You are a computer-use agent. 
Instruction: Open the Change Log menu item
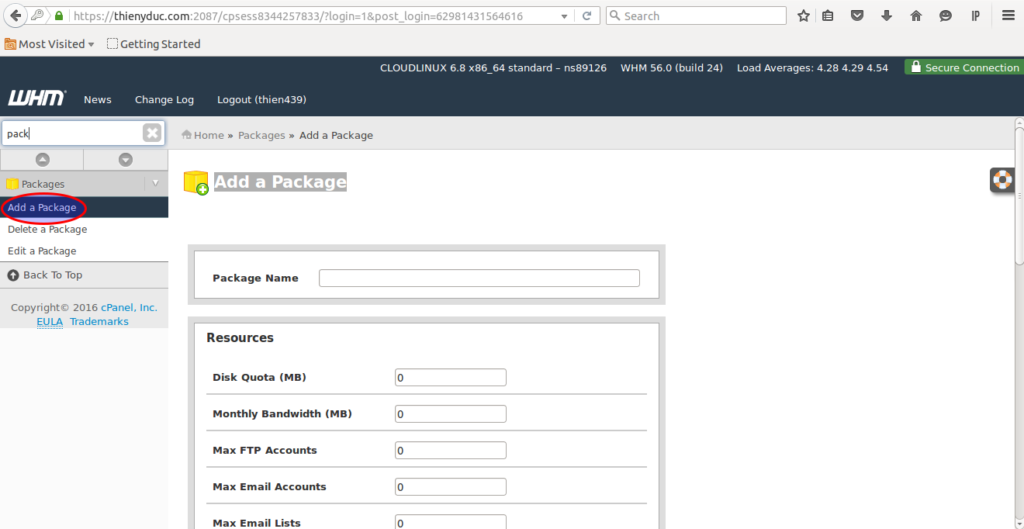pos(164,99)
